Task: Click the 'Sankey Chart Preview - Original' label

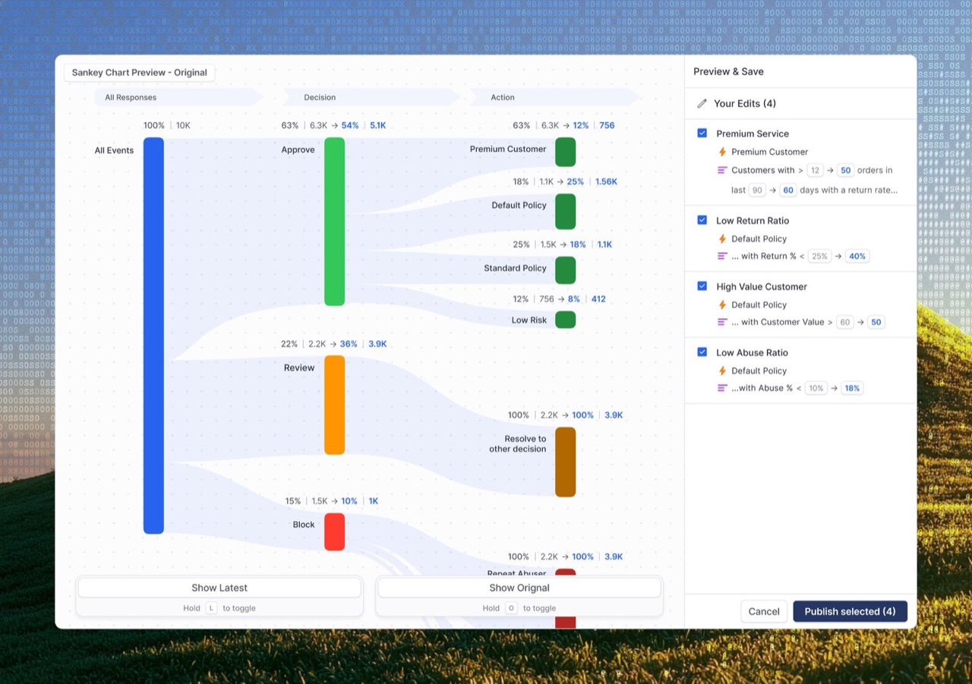Action: pos(140,73)
